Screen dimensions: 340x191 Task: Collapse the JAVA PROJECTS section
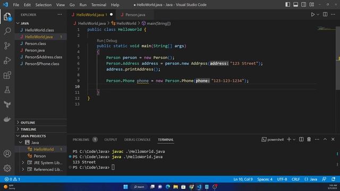pos(41,136)
